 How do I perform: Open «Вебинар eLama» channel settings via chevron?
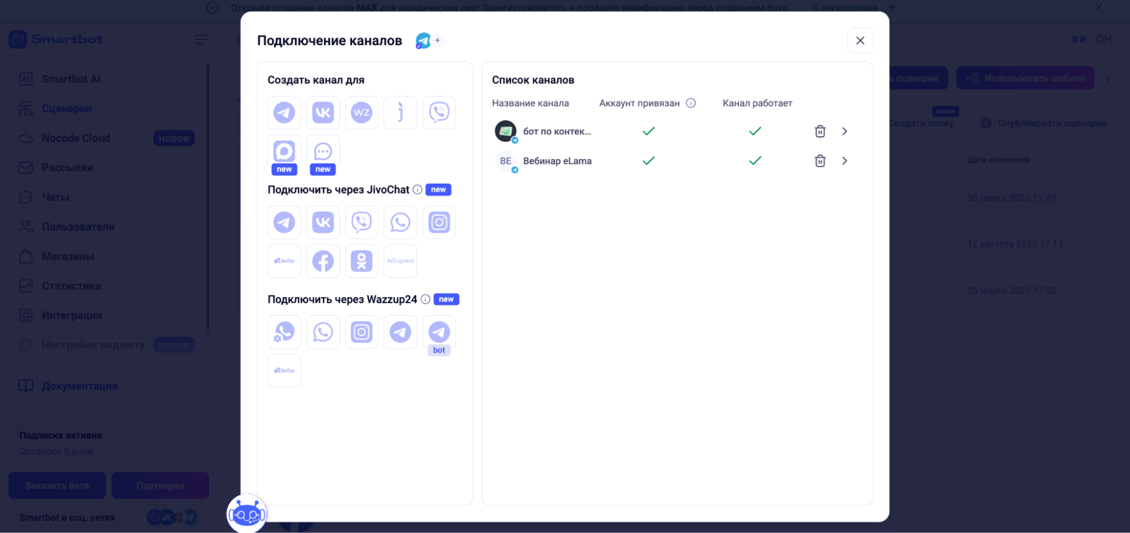(x=845, y=160)
